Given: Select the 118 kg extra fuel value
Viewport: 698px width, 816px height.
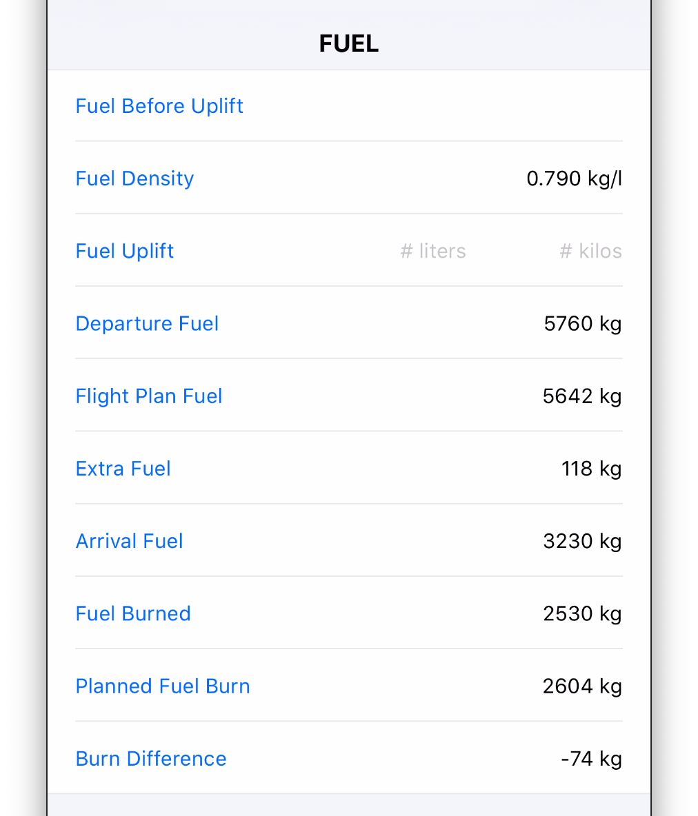Looking at the screenshot, I should pyautogui.click(x=591, y=469).
